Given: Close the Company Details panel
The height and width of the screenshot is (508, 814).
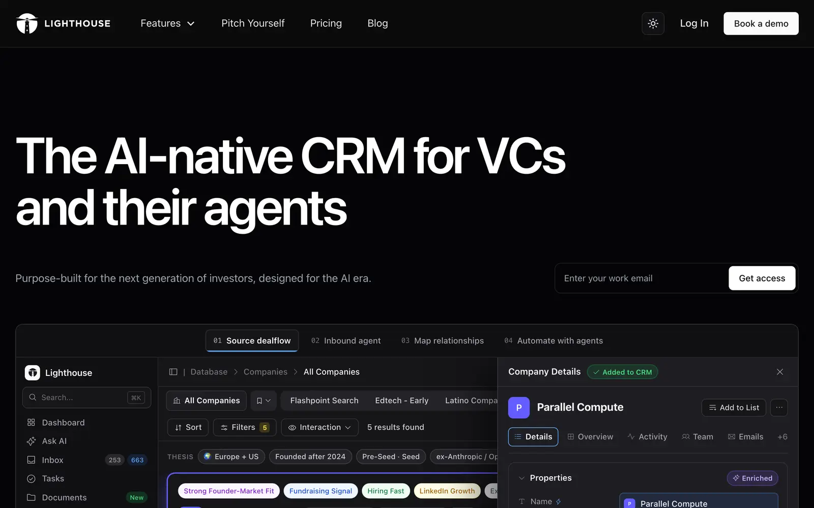Looking at the screenshot, I should coord(780,372).
